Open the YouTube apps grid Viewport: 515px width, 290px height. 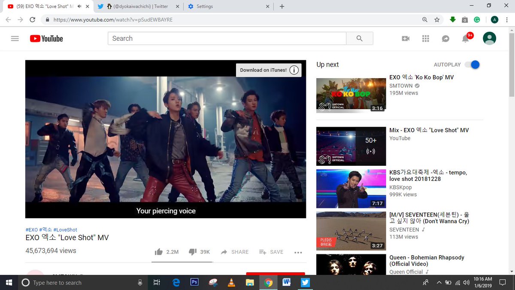pos(426,39)
